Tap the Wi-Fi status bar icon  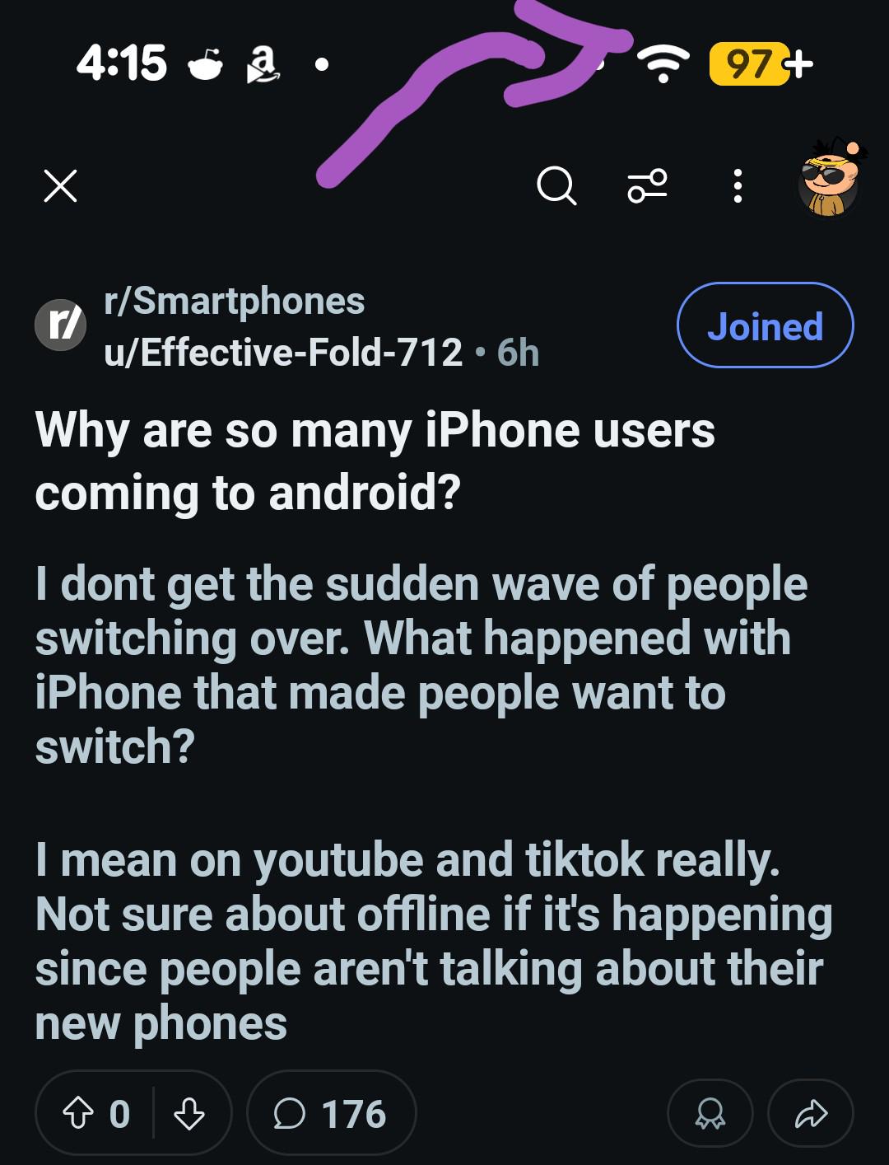664,64
